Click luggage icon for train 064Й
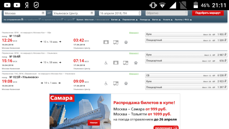The image size is (229, 129). click(116, 63)
